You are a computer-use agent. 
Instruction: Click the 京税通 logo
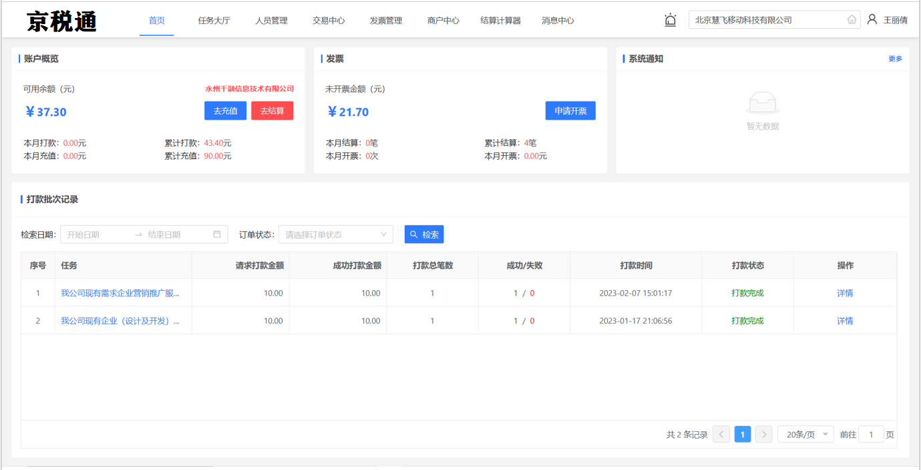click(x=62, y=21)
